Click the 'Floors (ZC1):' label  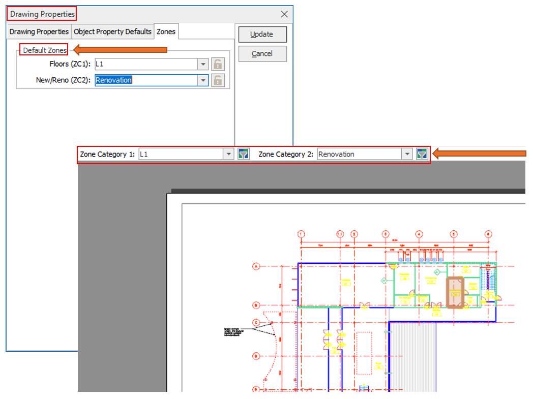(70, 64)
